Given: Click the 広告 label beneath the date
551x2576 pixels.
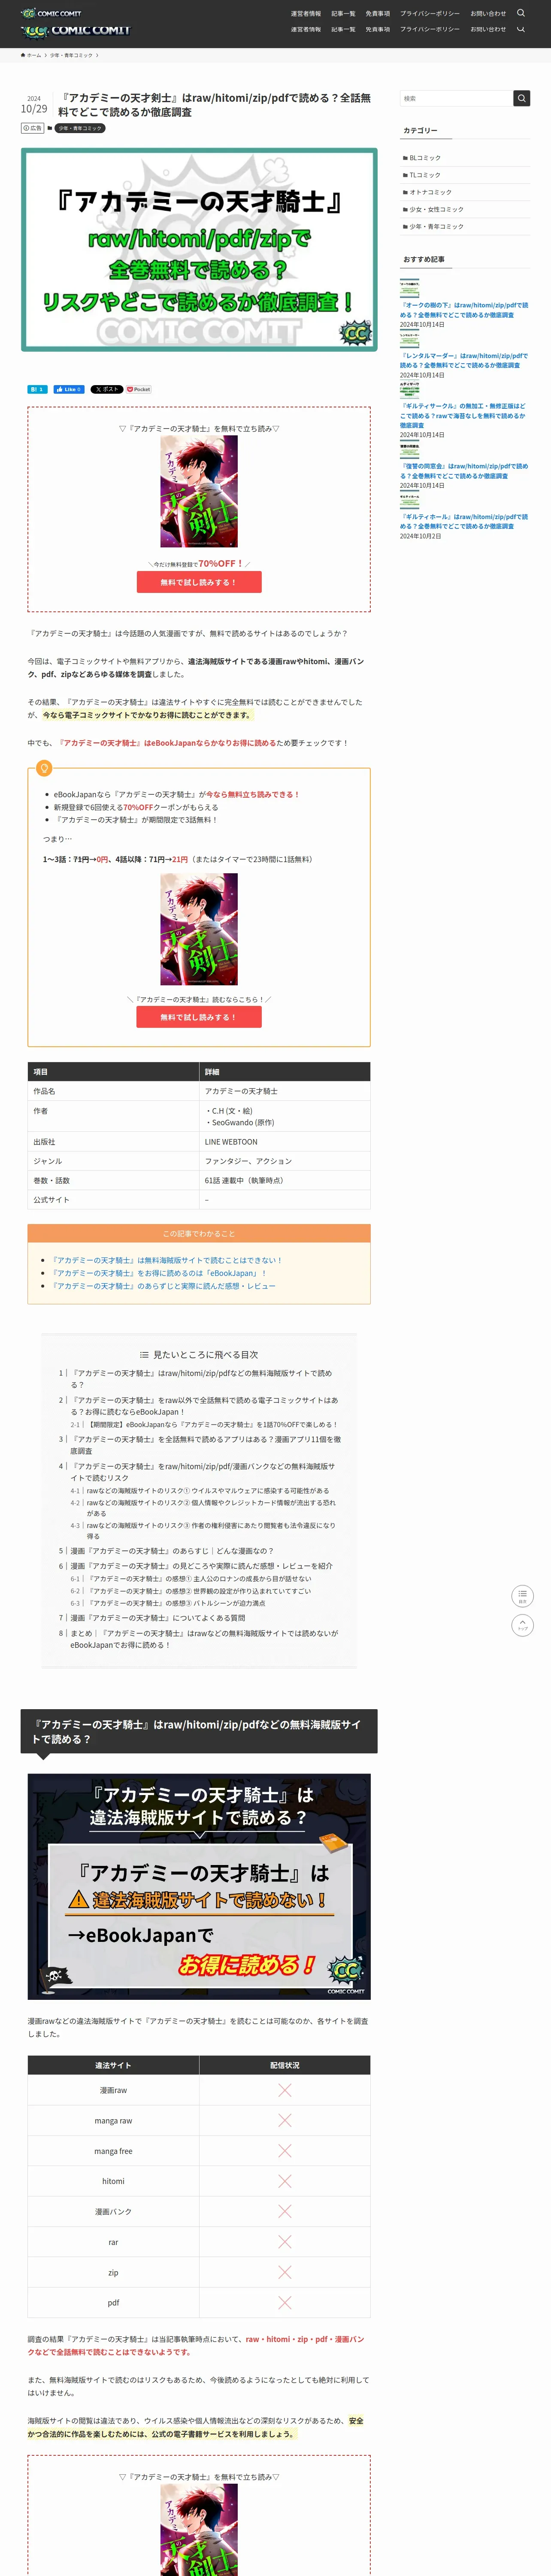Looking at the screenshot, I should pos(33,128).
